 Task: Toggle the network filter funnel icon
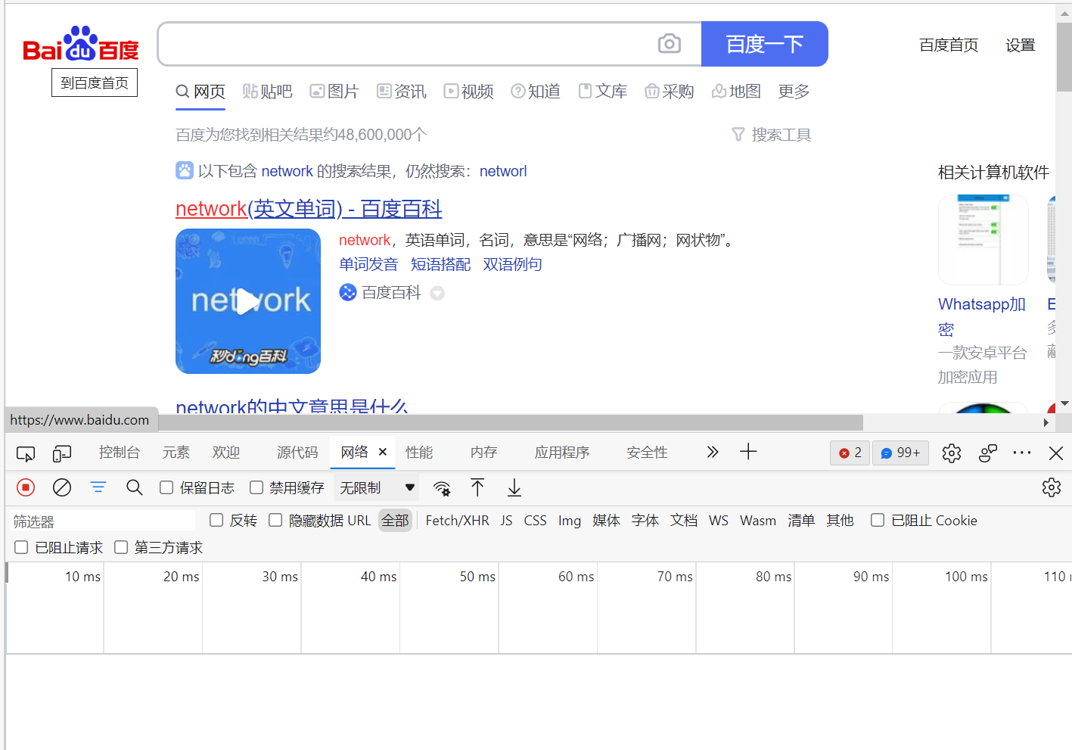pos(98,487)
